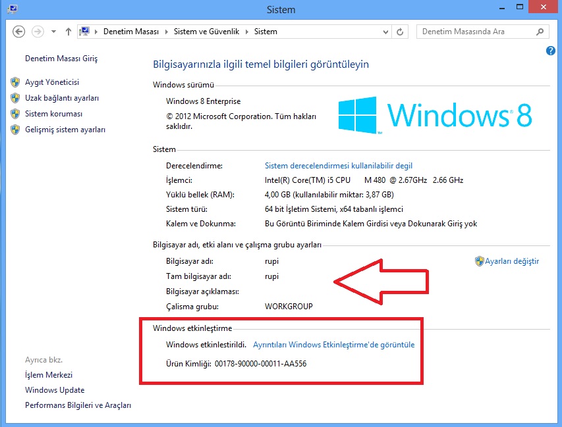The height and width of the screenshot is (427, 562).
Task: Click the Windows 8 Enterprise edition text
Action: (x=203, y=101)
